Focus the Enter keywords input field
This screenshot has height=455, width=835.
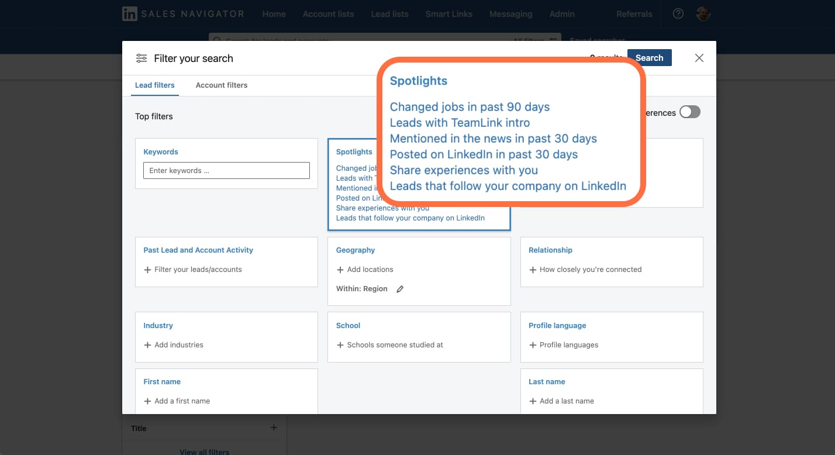(226, 171)
